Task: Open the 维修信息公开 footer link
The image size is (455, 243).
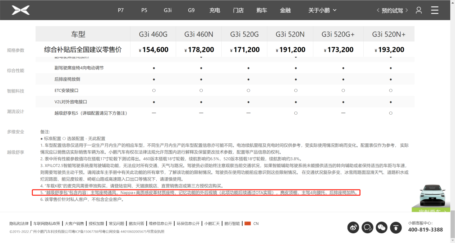Action: click(x=160, y=223)
